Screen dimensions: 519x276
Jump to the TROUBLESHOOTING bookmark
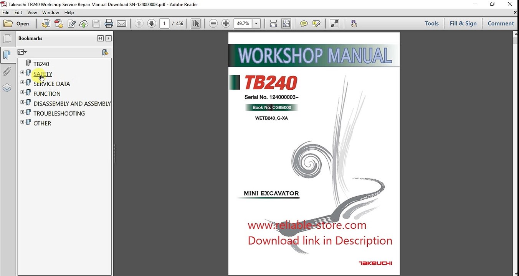tap(59, 114)
